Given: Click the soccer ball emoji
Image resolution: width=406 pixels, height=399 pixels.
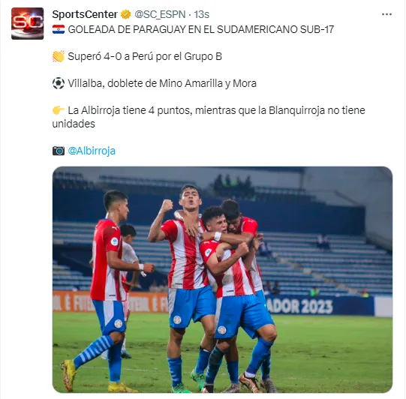Looking at the screenshot, I should click(59, 83).
